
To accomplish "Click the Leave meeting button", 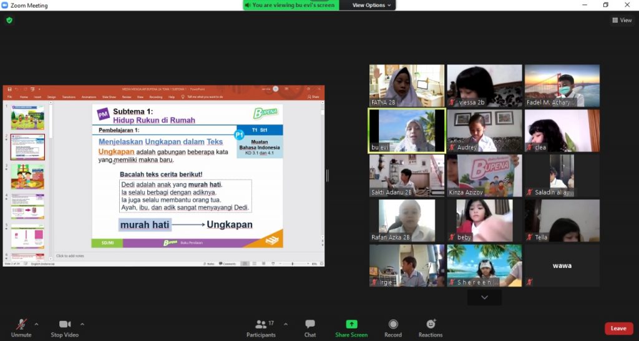I will (x=618, y=329).
